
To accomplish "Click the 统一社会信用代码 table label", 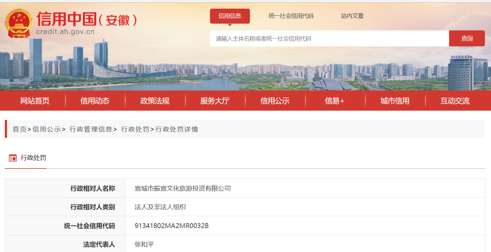I will (x=65, y=225).
